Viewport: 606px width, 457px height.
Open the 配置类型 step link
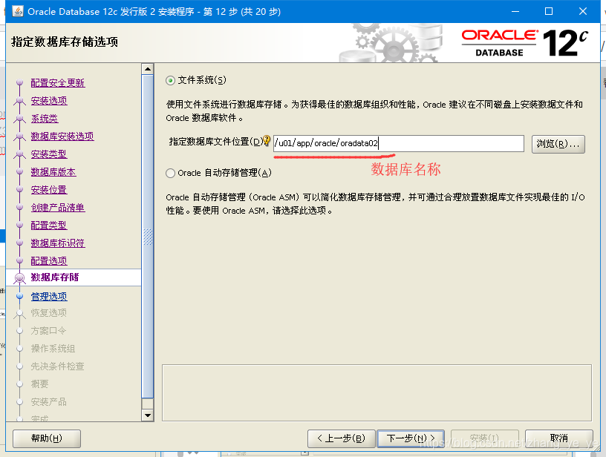pyautogui.click(x=49, y=225)
